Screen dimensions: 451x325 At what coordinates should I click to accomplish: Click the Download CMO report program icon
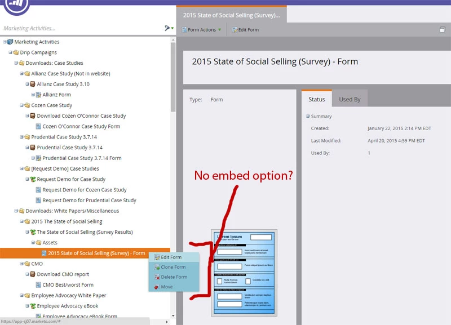[x=33, y=274]
